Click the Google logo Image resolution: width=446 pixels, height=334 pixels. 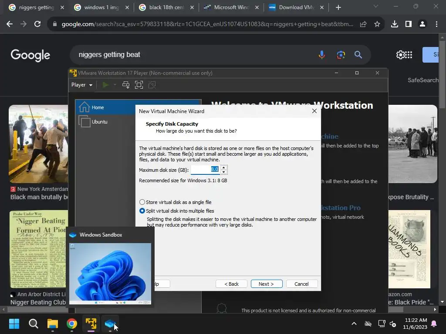tap(30, 55)
